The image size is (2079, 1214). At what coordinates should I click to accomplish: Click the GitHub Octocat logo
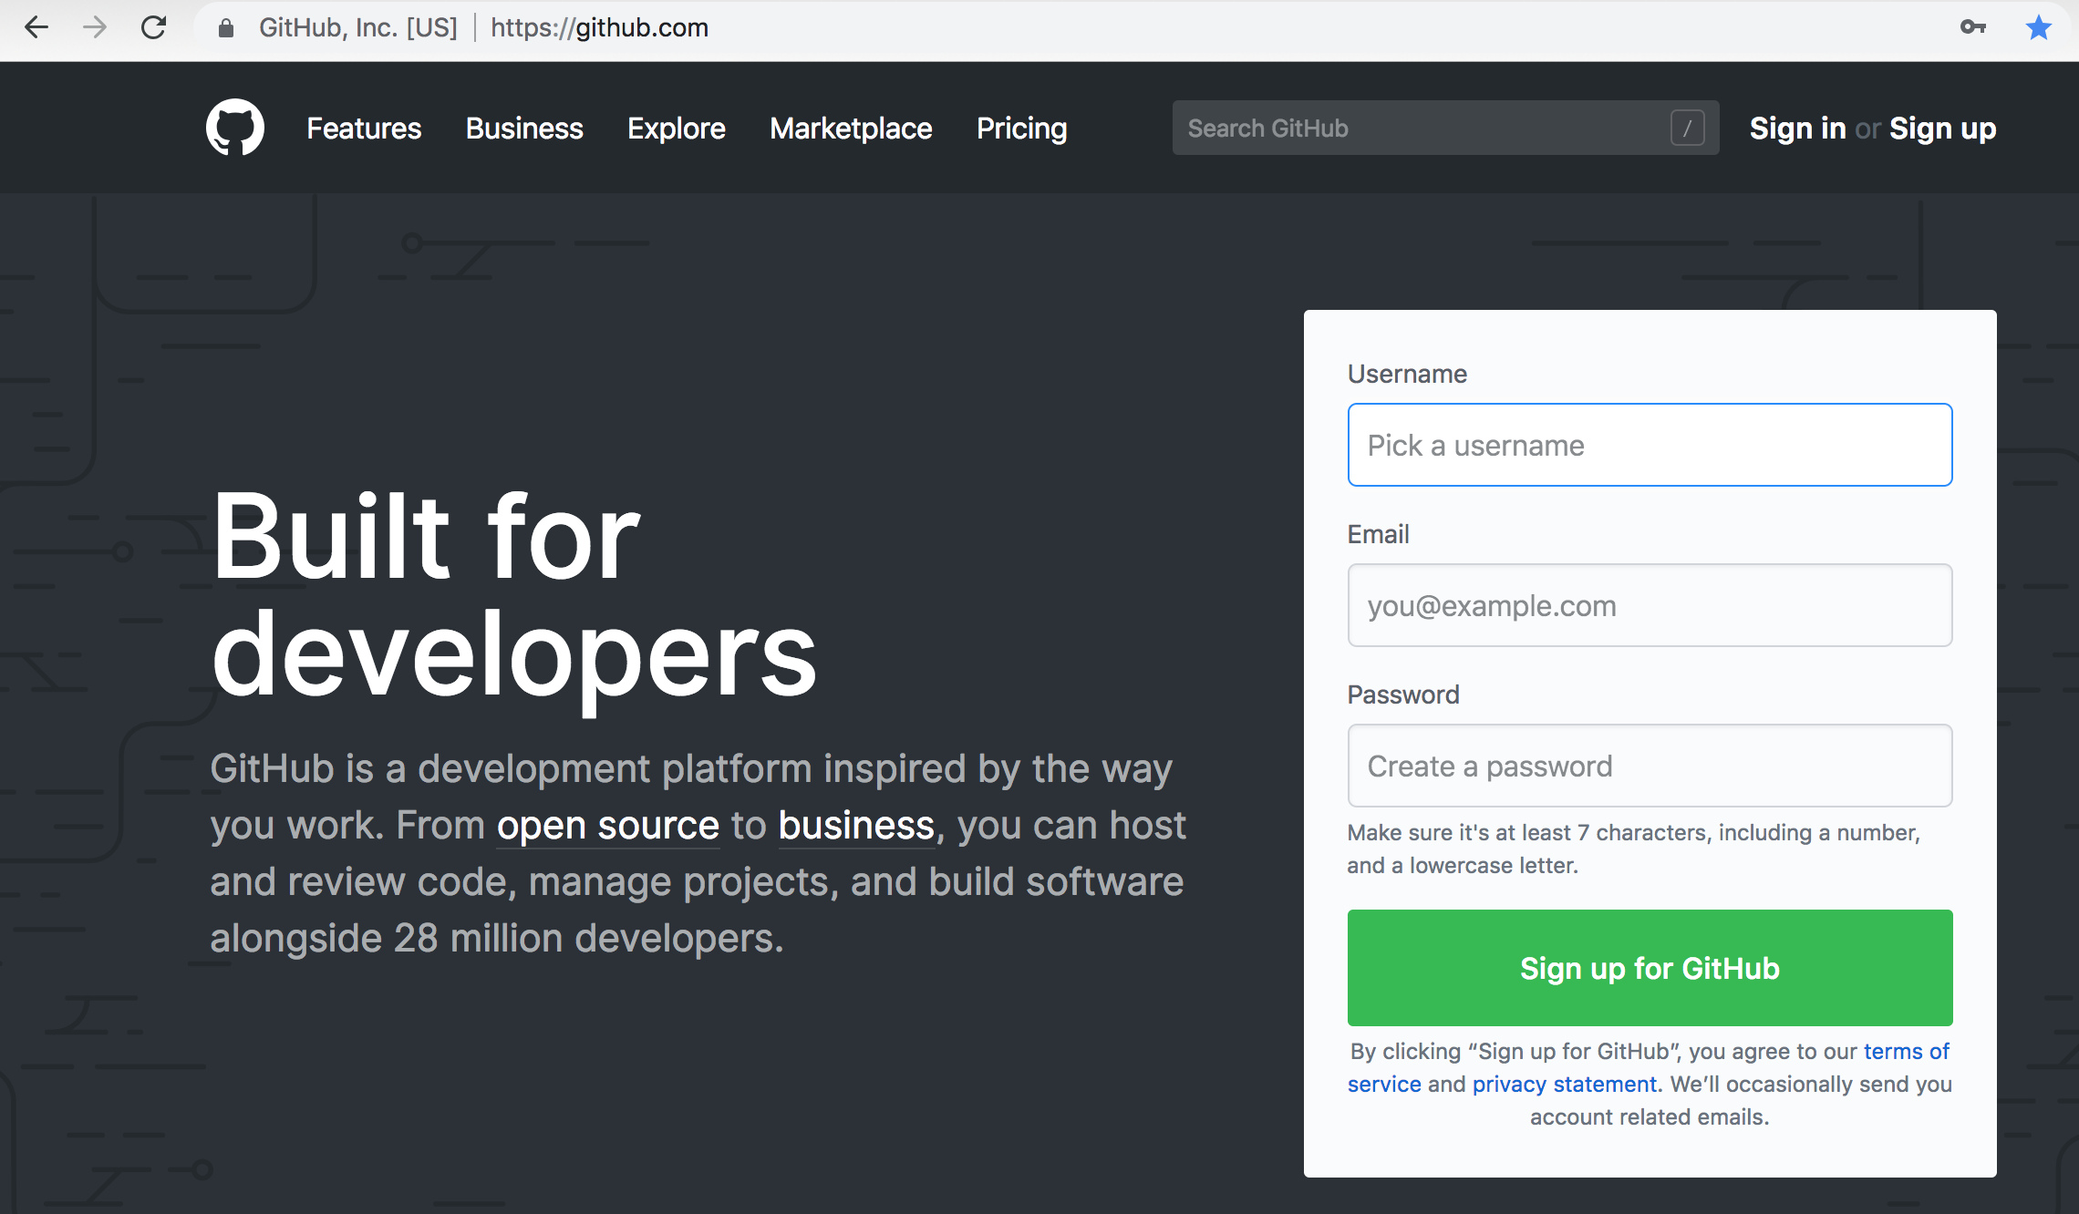pyautogui.click(x=235, y=128)
